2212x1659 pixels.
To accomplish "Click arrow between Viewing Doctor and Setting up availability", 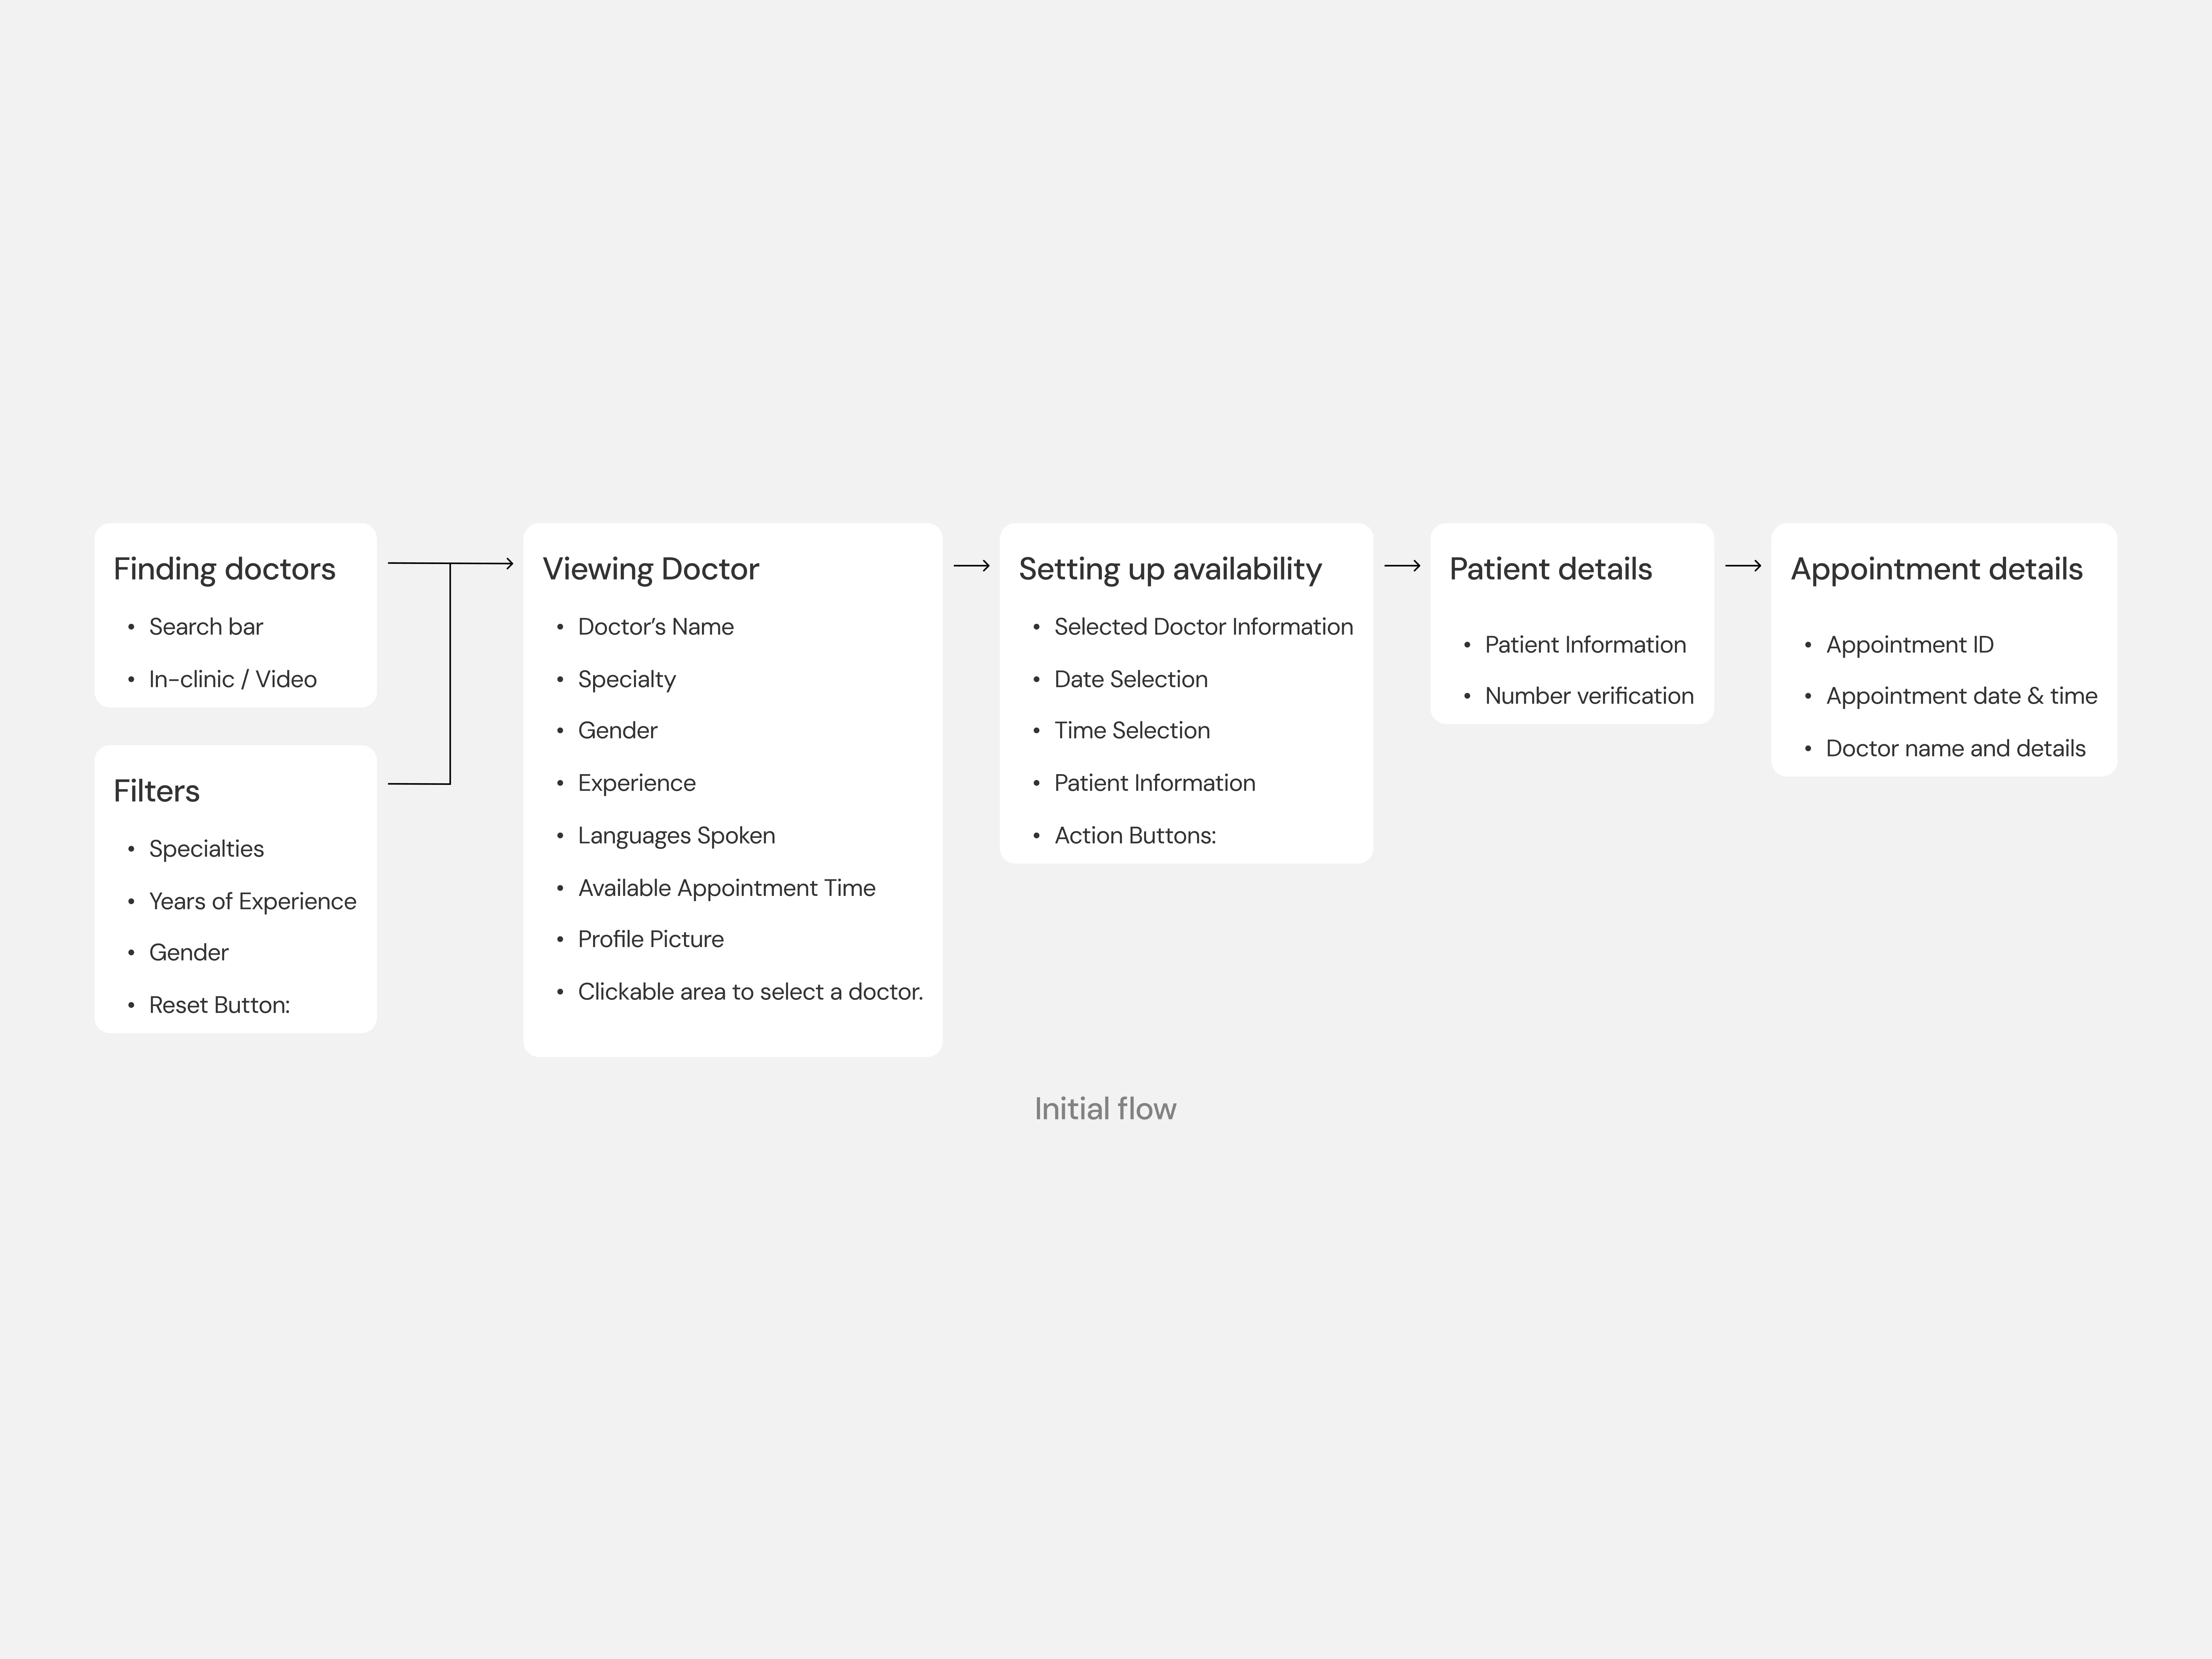I will click(971, 566).
